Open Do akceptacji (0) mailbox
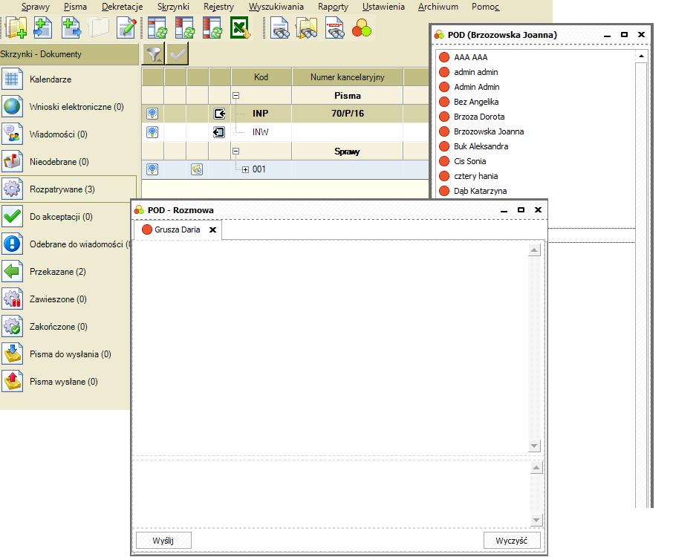 (61, 217)
